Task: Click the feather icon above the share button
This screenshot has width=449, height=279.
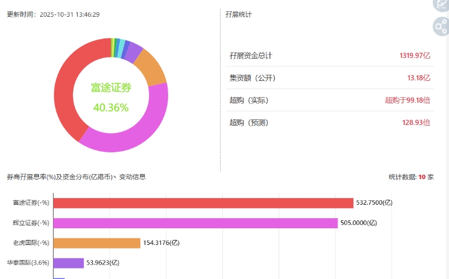Action: [441, 3]
